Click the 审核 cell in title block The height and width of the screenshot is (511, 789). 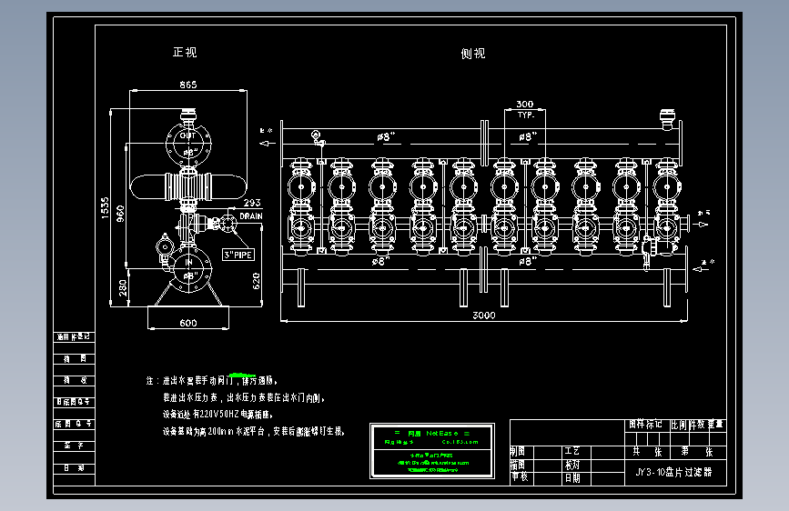coord(520,477)
